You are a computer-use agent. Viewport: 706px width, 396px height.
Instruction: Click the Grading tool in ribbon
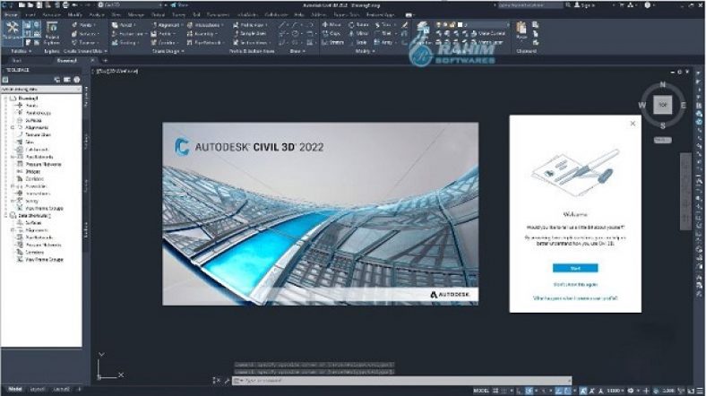[125, 43]
